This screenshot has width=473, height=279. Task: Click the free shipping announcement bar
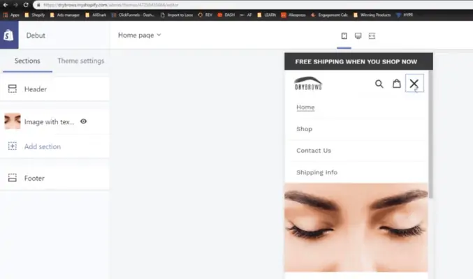point(358,61)
